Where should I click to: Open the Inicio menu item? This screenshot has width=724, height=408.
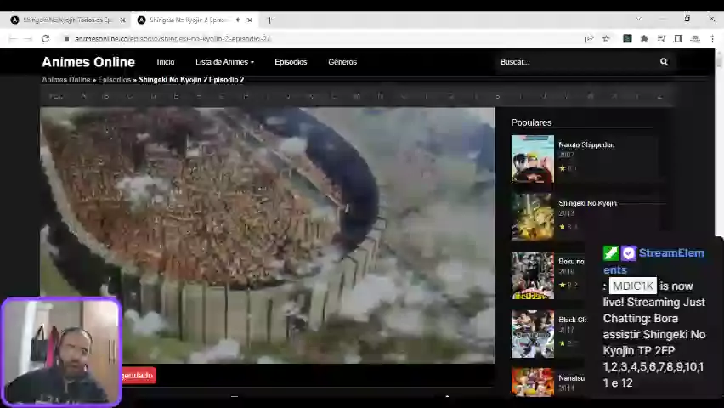[165, 62]
